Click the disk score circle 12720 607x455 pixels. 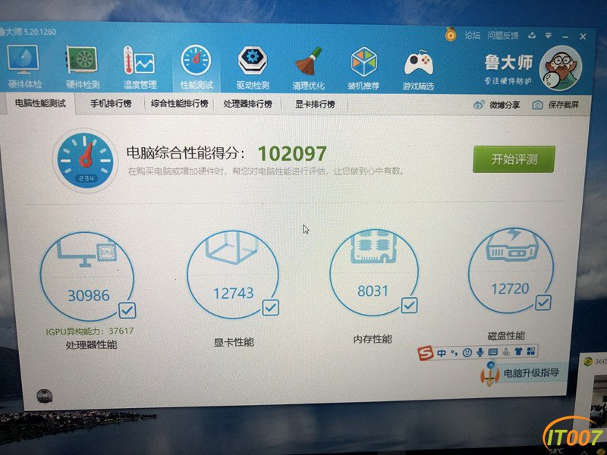click(511, 270)
